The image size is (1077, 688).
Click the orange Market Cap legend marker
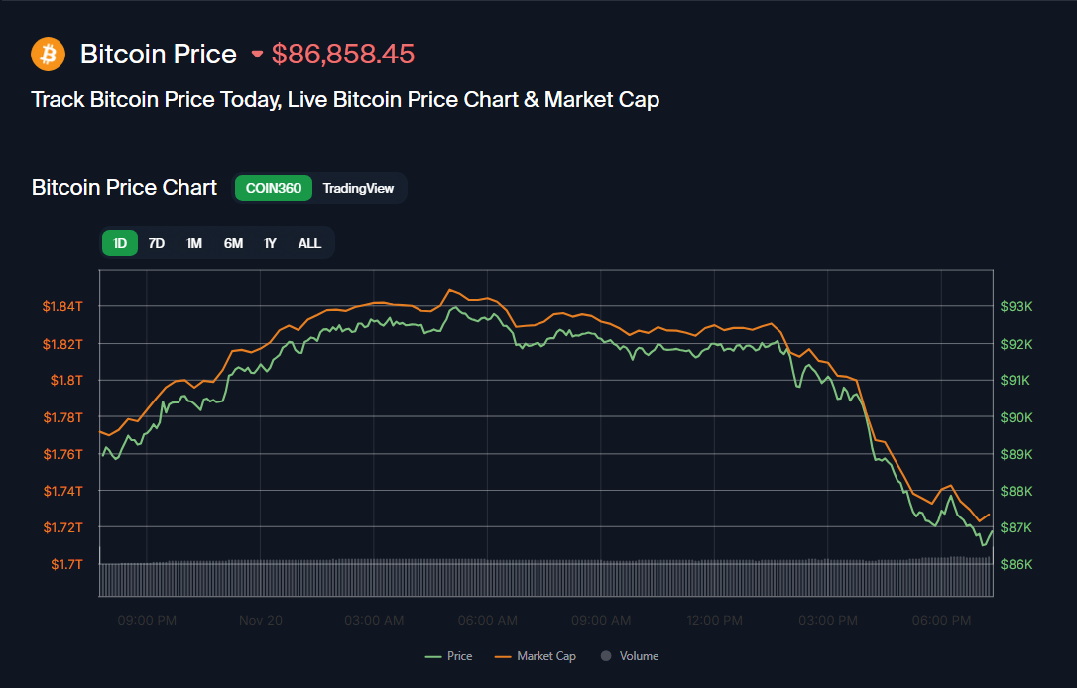[x=503, y=656]
